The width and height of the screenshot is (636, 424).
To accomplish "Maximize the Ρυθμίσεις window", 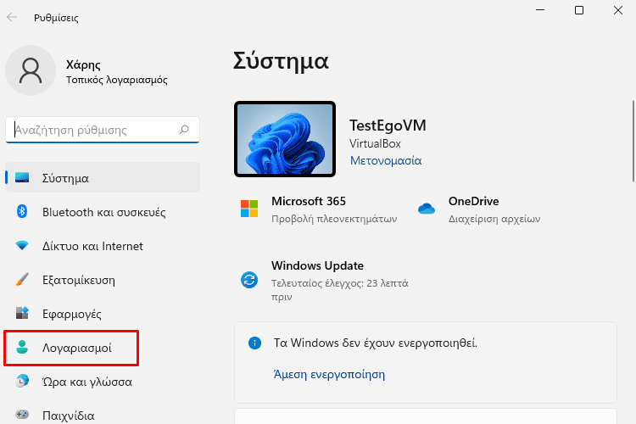I will tap(579, 10).
